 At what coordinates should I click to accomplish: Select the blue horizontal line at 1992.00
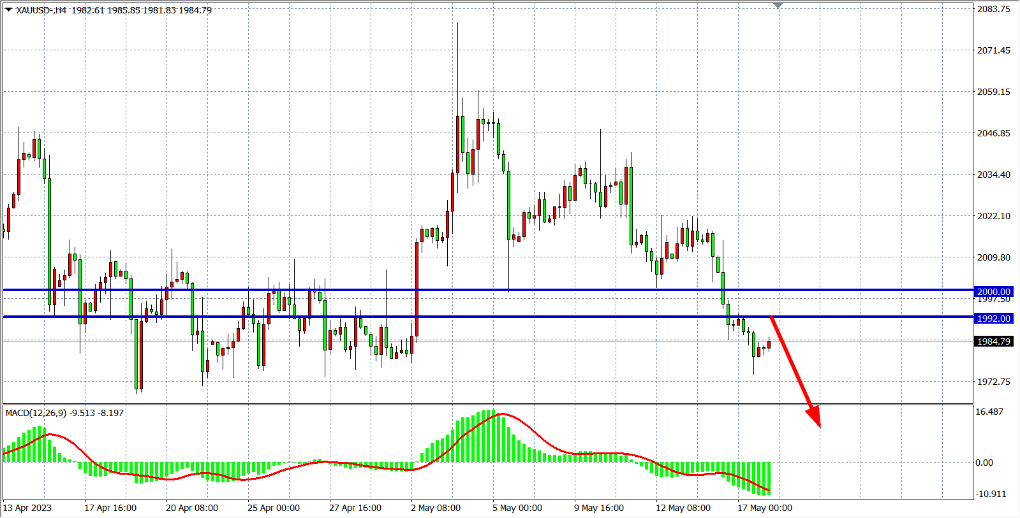pyautogui.click(x=574, y=317)
